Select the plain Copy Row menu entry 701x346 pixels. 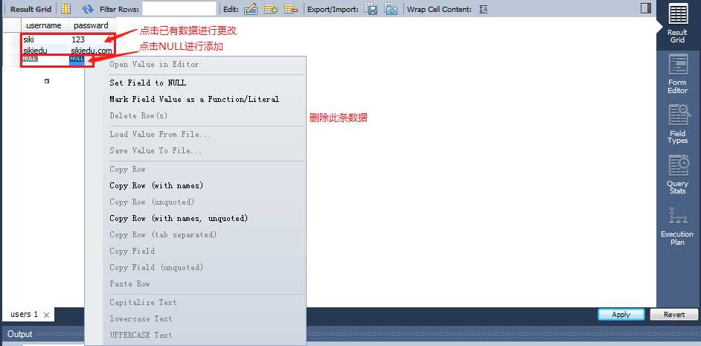127,169
